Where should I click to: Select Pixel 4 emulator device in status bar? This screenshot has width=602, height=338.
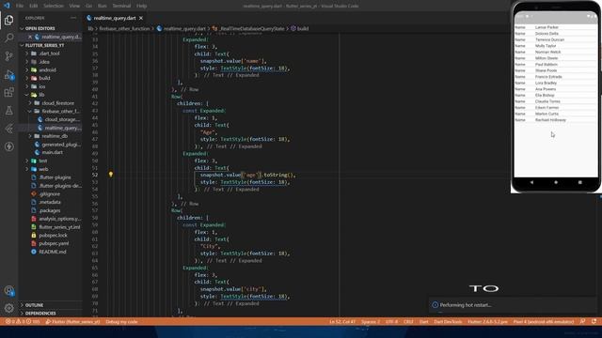click(544, 321)
